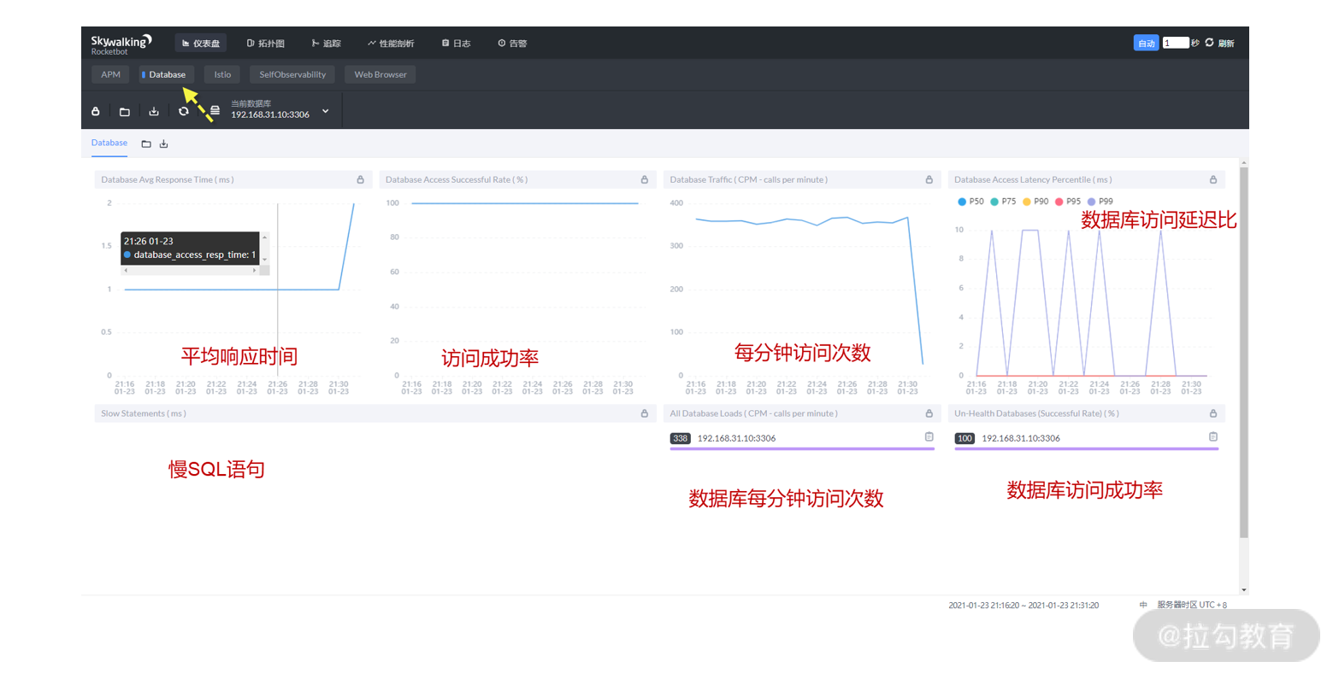Click the database stack icon beside 当前数据库
Screen dimensions: 1339x679
pos(215,111)
